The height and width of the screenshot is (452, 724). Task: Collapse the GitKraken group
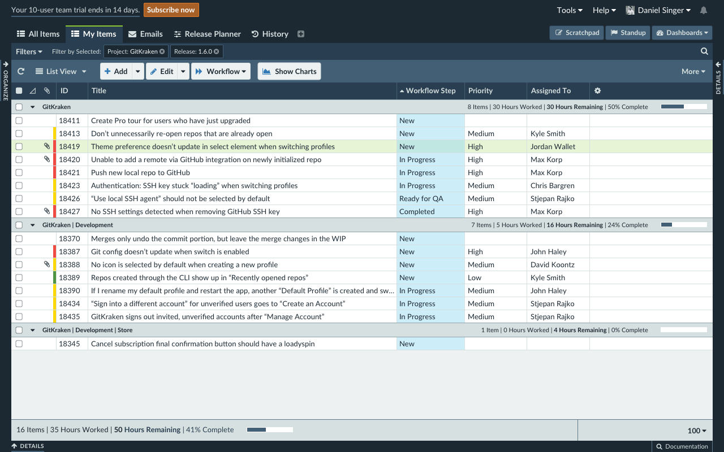tap(33, 107)
